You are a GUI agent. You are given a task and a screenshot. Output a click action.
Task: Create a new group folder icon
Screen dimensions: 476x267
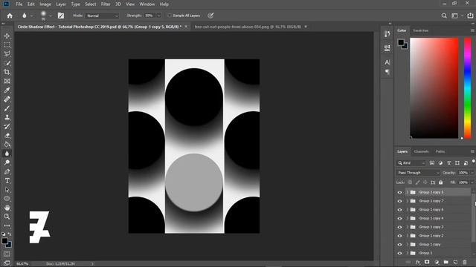click(x=446, y=262)
